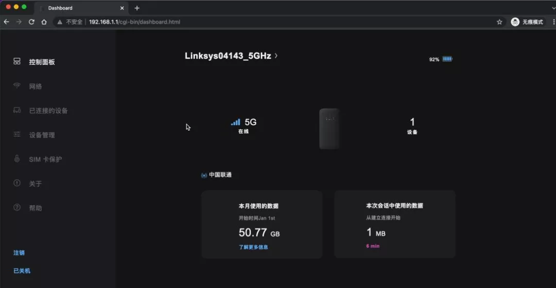Click the 92% battery percentage text
556x288 pixels.
tap(434, 60)
